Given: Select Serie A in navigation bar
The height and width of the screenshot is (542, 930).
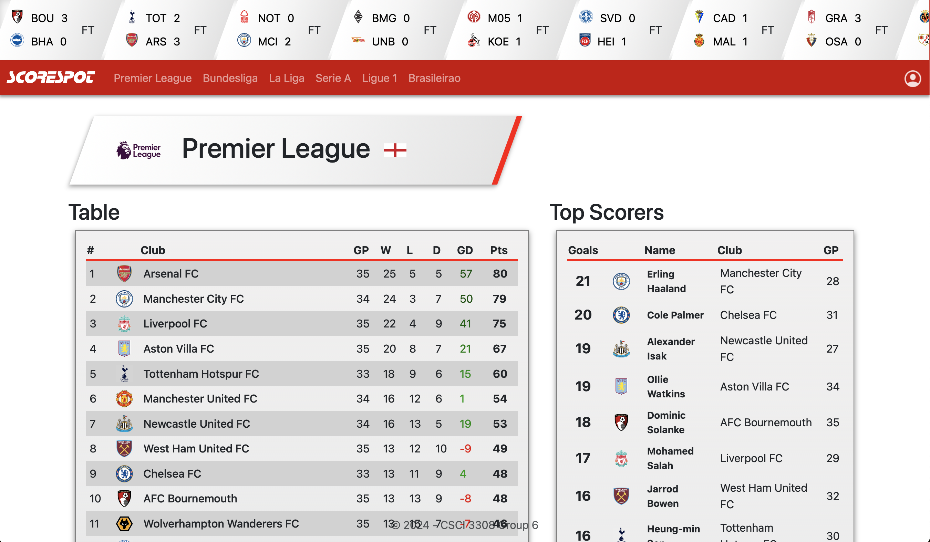Looking at the screenshot, I should (x=333, y=78).
